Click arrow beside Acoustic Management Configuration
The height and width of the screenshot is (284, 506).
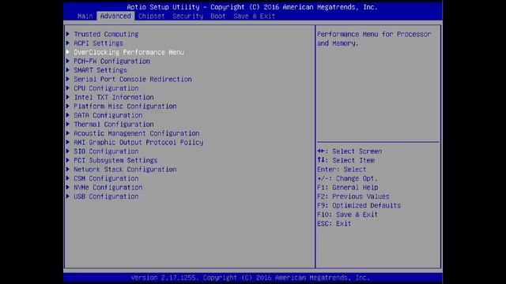click(68, 133)
